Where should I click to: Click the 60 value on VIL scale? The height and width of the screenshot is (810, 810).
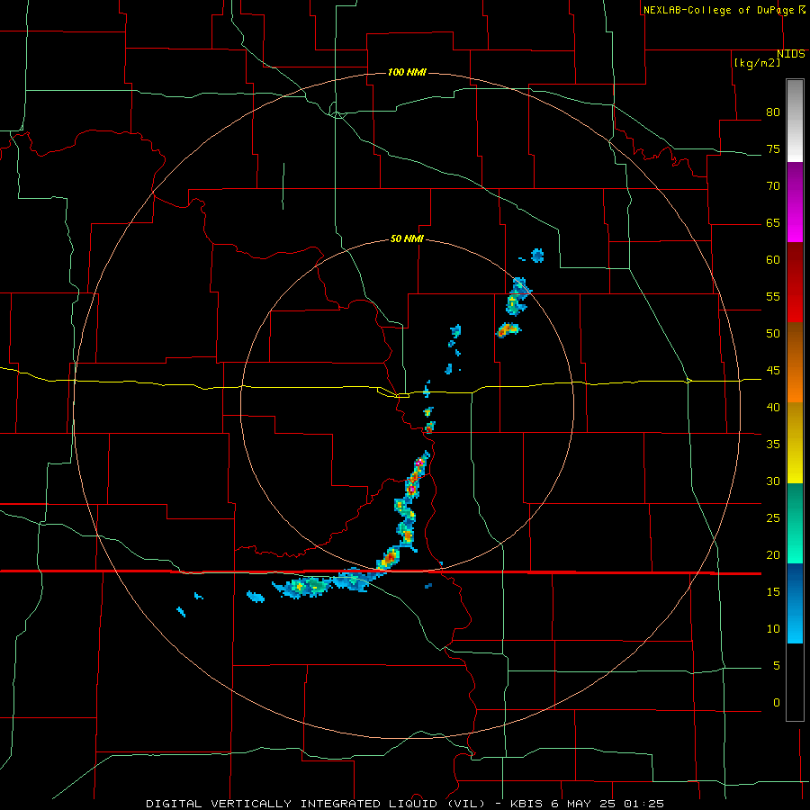coord(773,259)
